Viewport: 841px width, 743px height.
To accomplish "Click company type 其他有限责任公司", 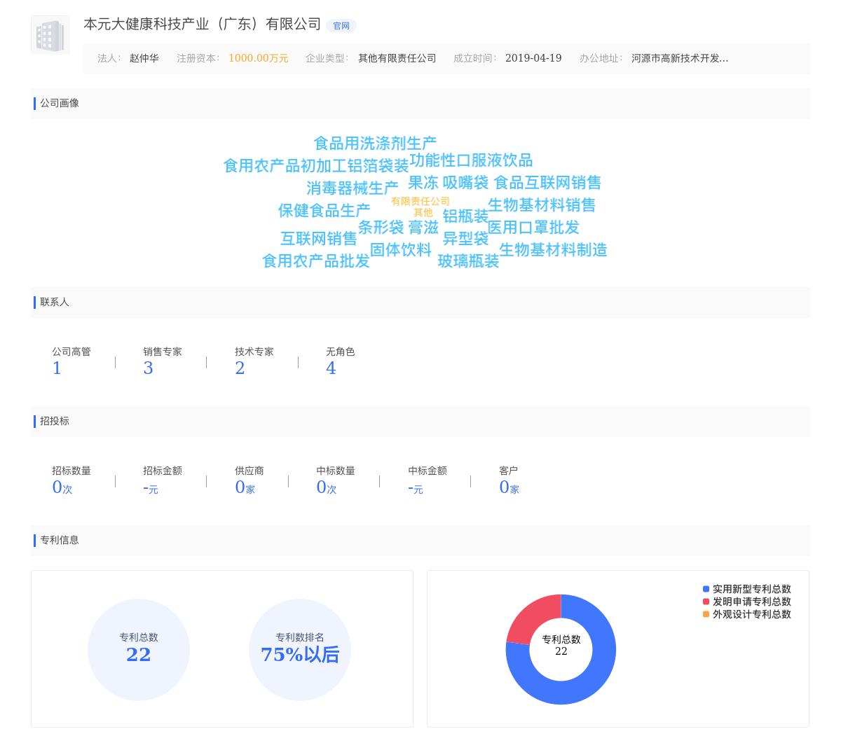I will tap(397, 58).
